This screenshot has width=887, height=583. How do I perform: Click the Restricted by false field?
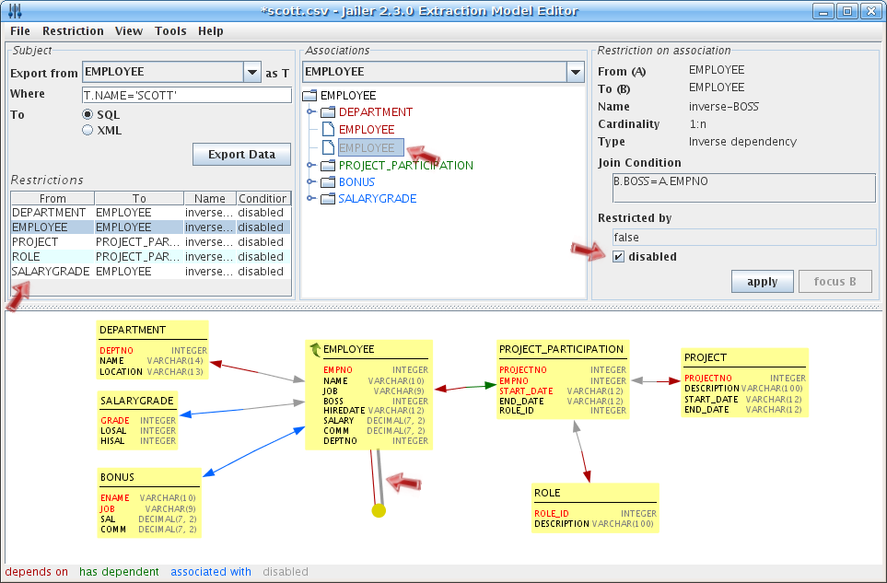point(744,238)
